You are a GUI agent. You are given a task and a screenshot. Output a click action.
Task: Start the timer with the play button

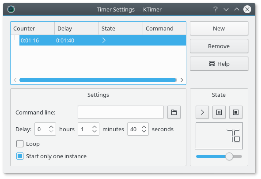[x=202, y=112]
